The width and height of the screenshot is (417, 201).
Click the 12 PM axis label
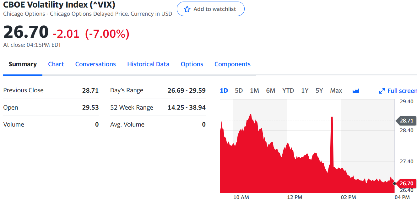(295, 197)
